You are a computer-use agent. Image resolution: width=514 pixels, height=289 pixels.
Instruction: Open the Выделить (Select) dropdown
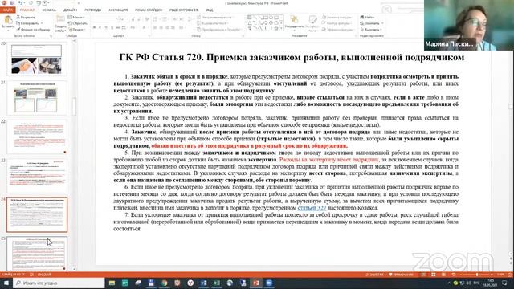click(371, 30)
